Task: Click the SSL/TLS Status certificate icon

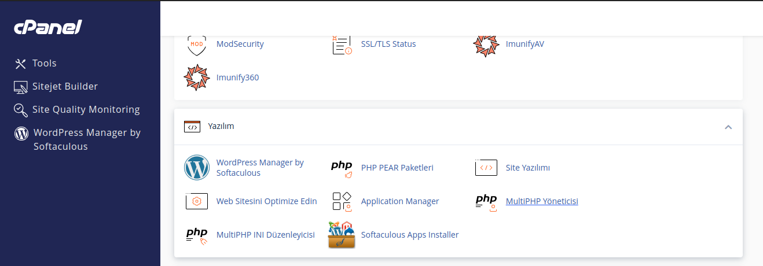Action: pyautogui.click(x=342, y=45)
